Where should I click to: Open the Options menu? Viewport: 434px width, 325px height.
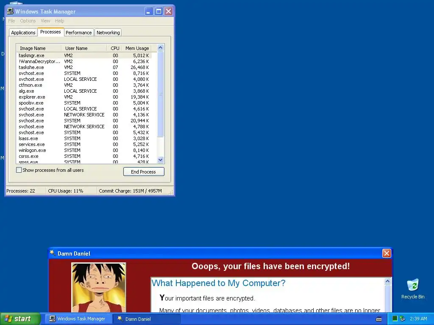[28, 21]
